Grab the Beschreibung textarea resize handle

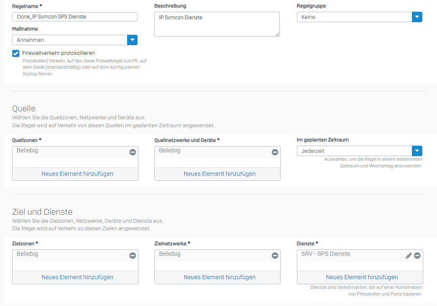277,34
